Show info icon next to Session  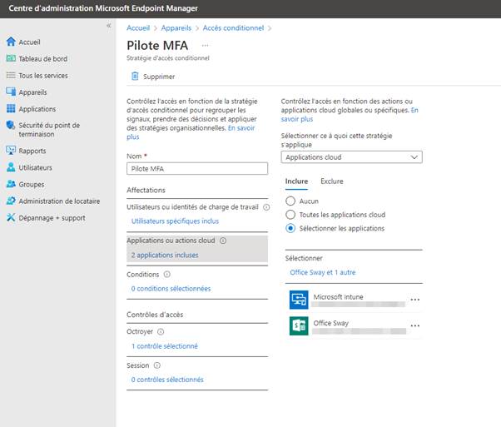coord(157,365)
